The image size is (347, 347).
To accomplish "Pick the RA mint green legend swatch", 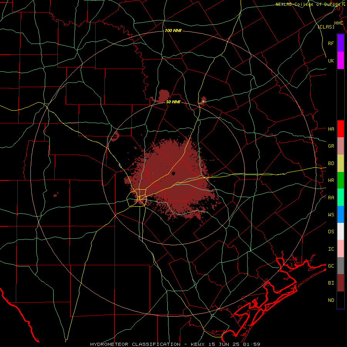I will click(340, 197).
